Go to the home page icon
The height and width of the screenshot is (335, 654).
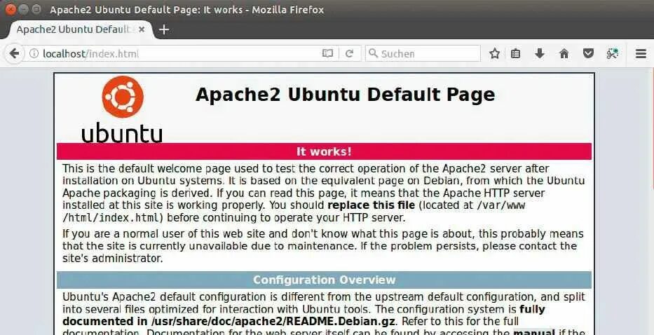click(564, 53)
